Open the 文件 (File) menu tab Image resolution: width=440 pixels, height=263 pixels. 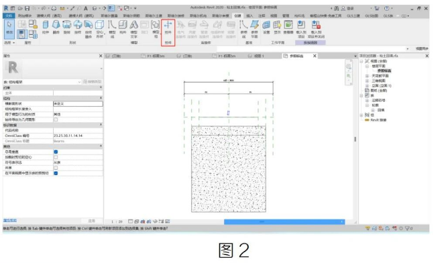tap(9, 15)
